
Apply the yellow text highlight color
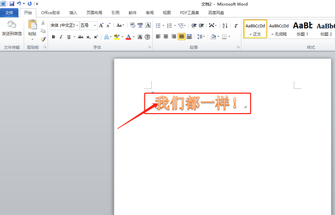click(117, 37)
